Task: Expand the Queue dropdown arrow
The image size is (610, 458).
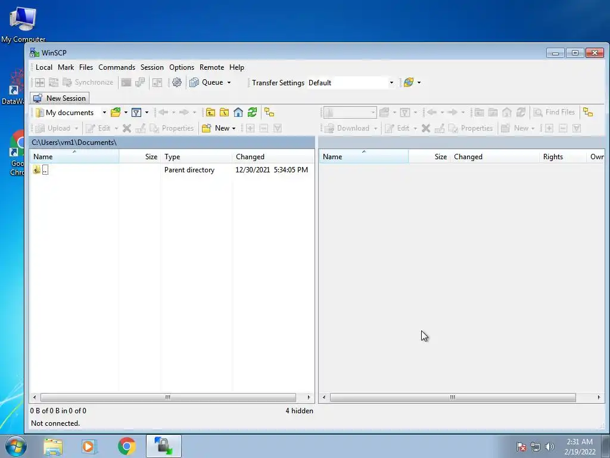Action: click(x=229, y=82)
